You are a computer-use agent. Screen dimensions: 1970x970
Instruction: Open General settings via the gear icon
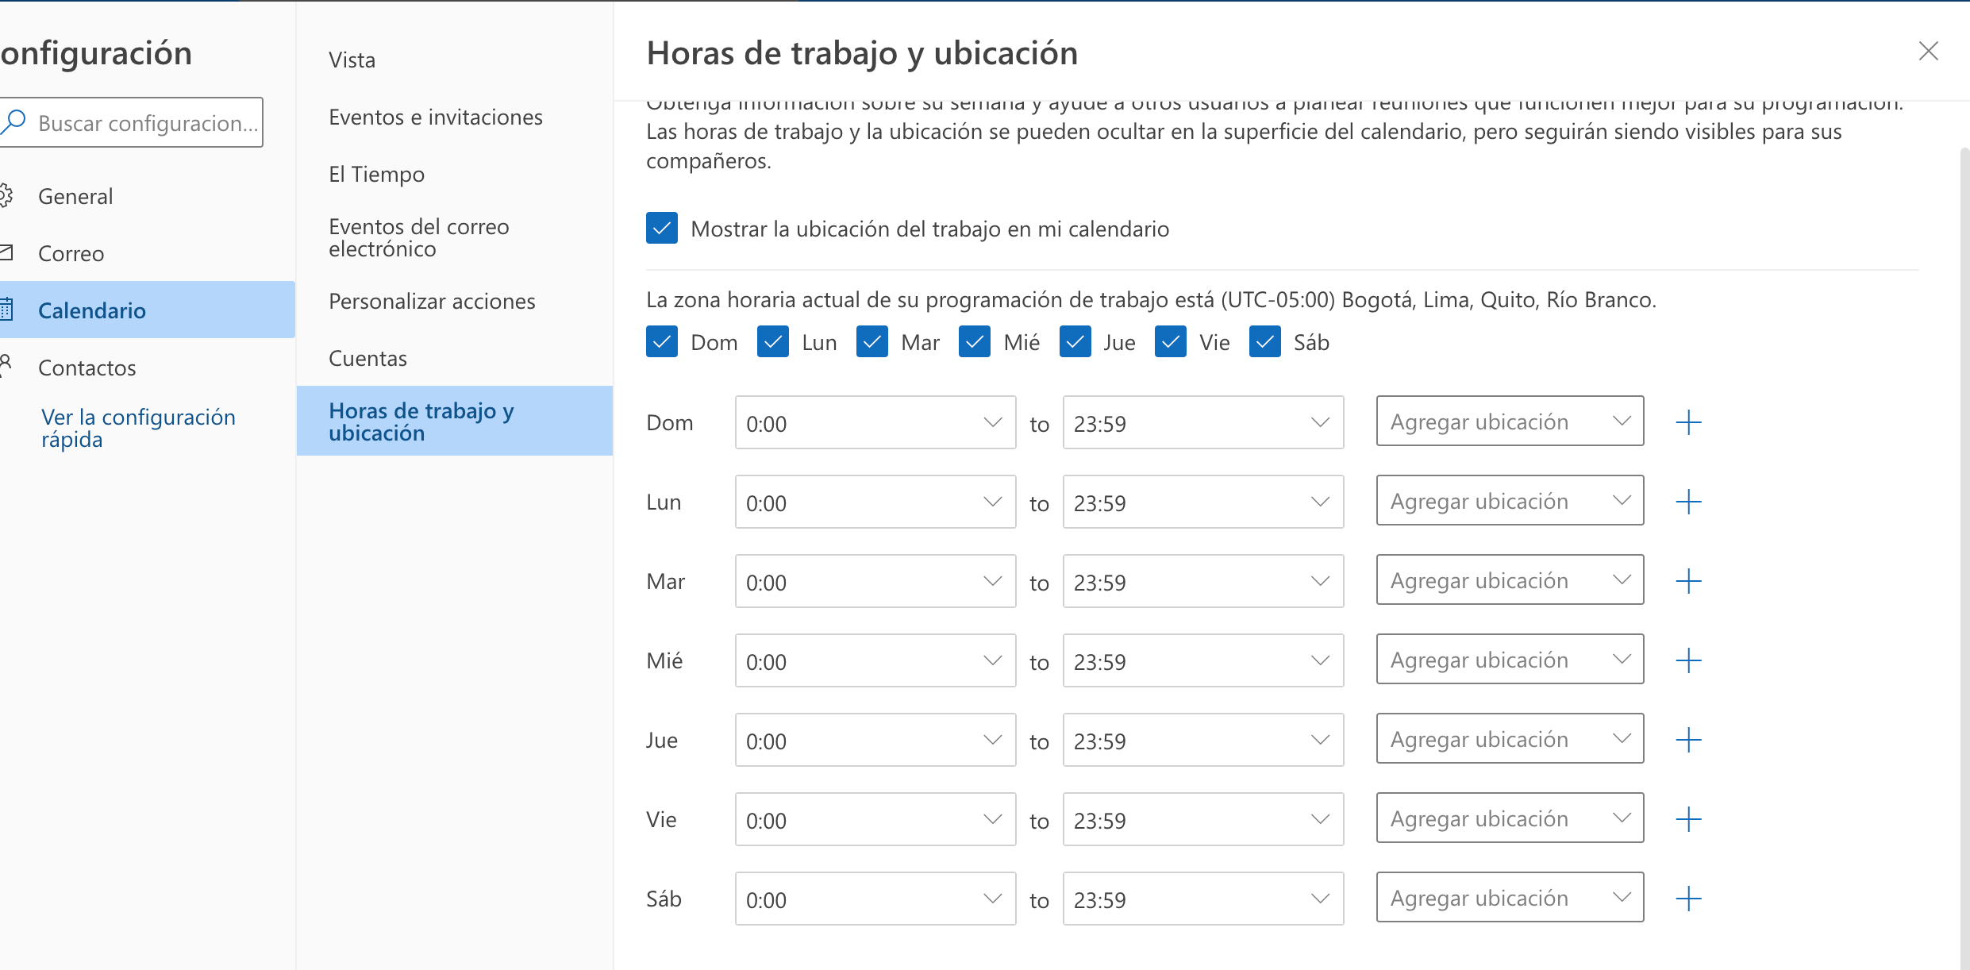(8, 195)
